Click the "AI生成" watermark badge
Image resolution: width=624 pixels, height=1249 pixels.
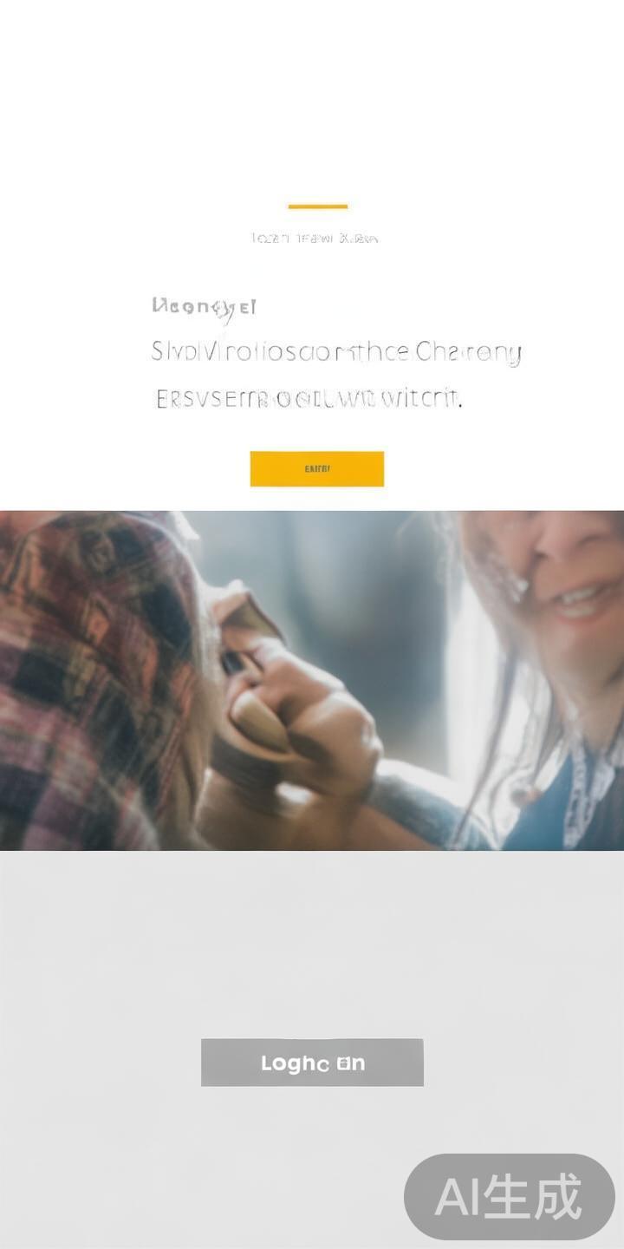click(510, 1197)
